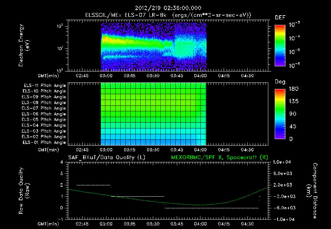Click the long white data quality segment at level 0
This screenshot has width=331, height=229.
click(211, 208)
